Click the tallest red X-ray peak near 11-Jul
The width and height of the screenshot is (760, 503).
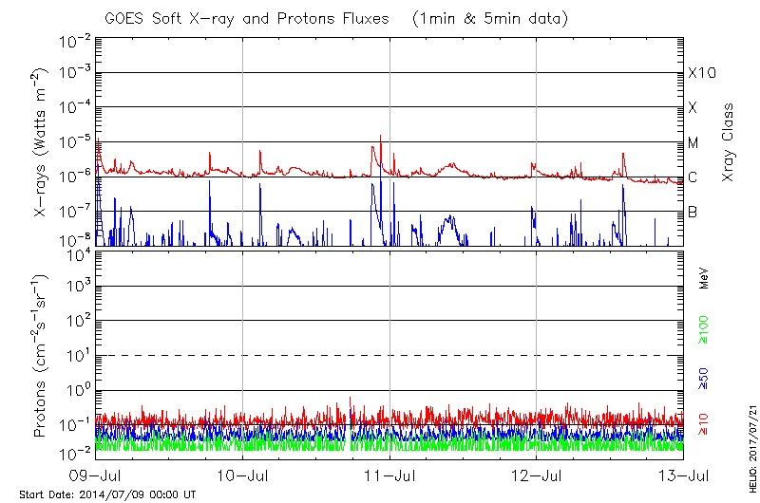(x=381, y=136)
